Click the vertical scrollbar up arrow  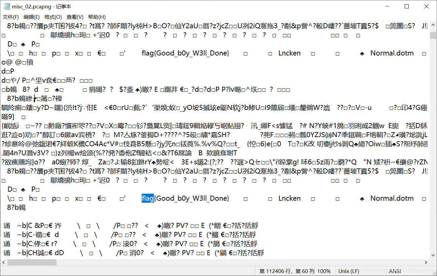433,25
